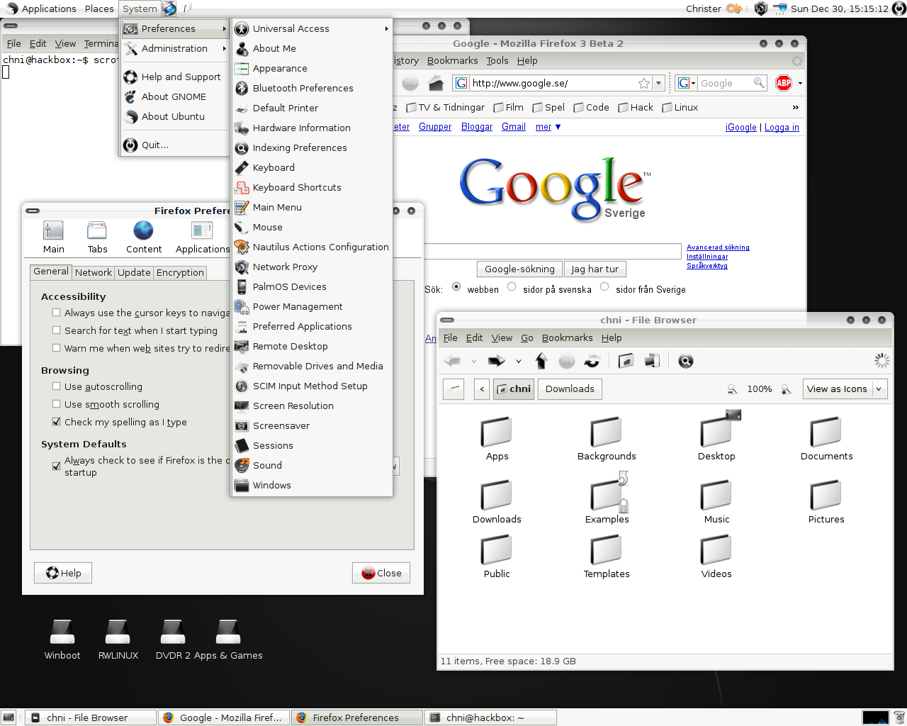
Task: Open the Bookmarks menu in File Browser
Action: [567, 338]
